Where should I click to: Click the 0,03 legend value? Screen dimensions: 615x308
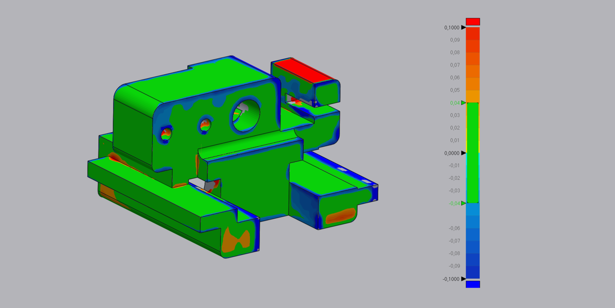coord(455,115)
